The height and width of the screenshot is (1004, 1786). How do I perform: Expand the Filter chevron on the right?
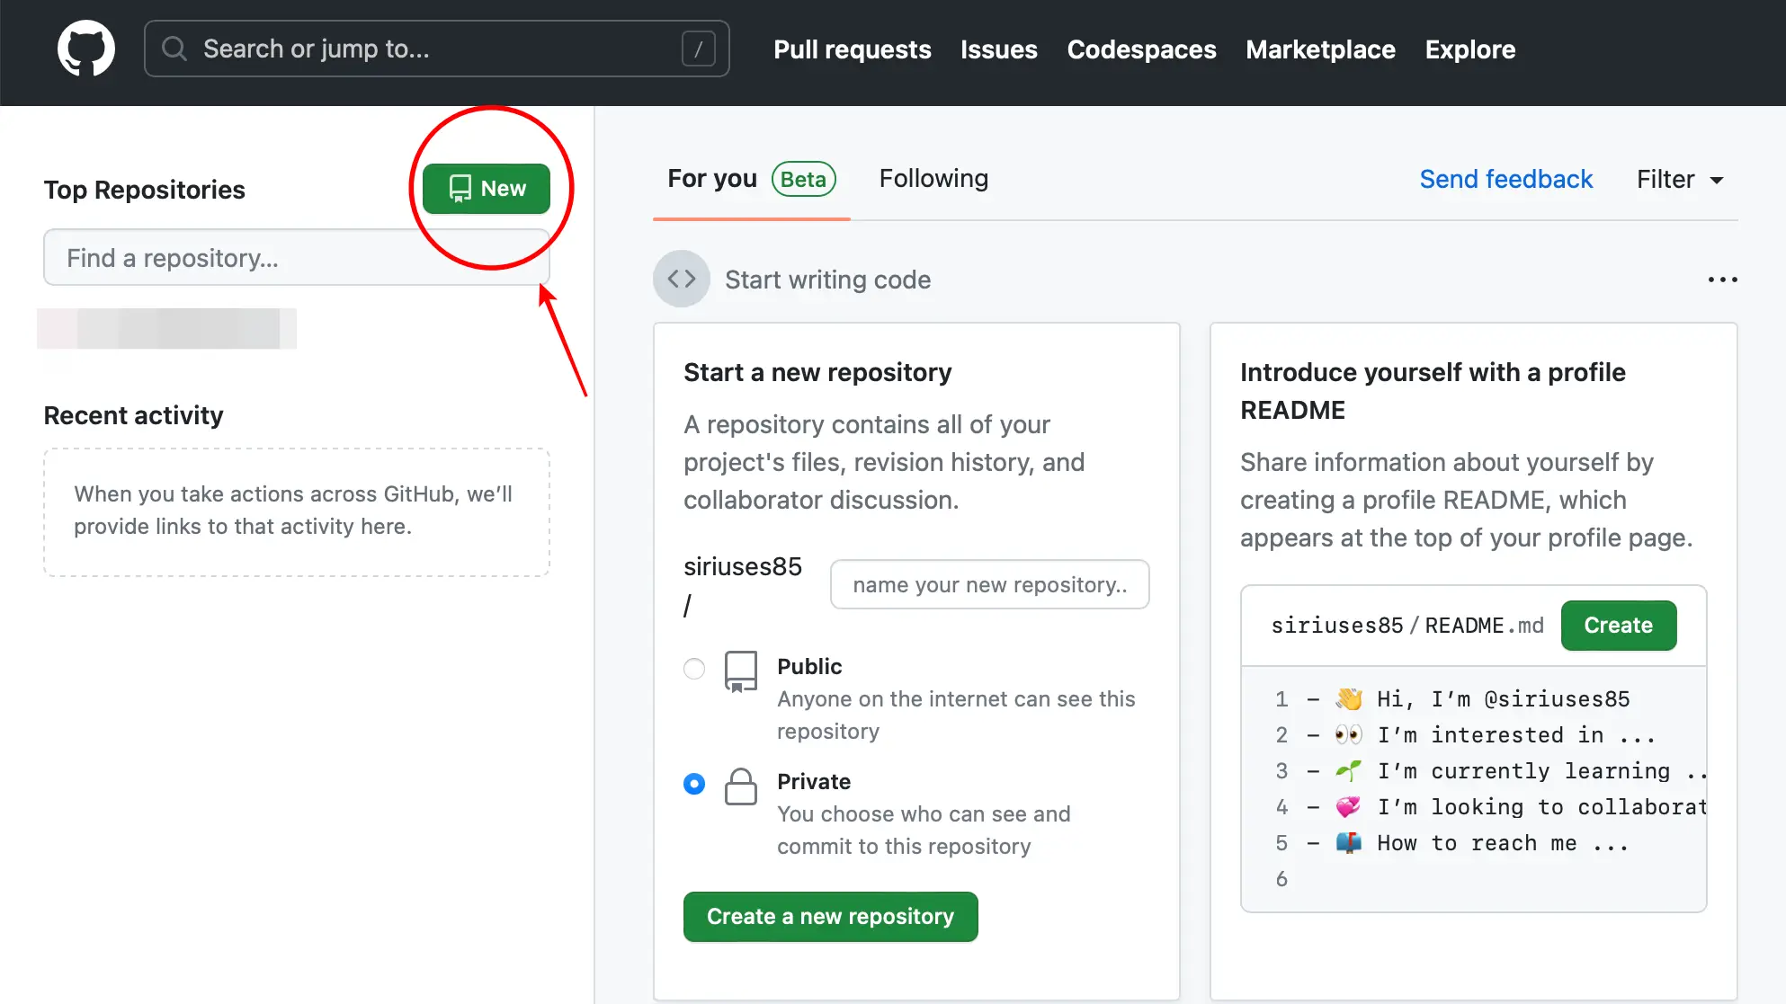click(1716, 180)
